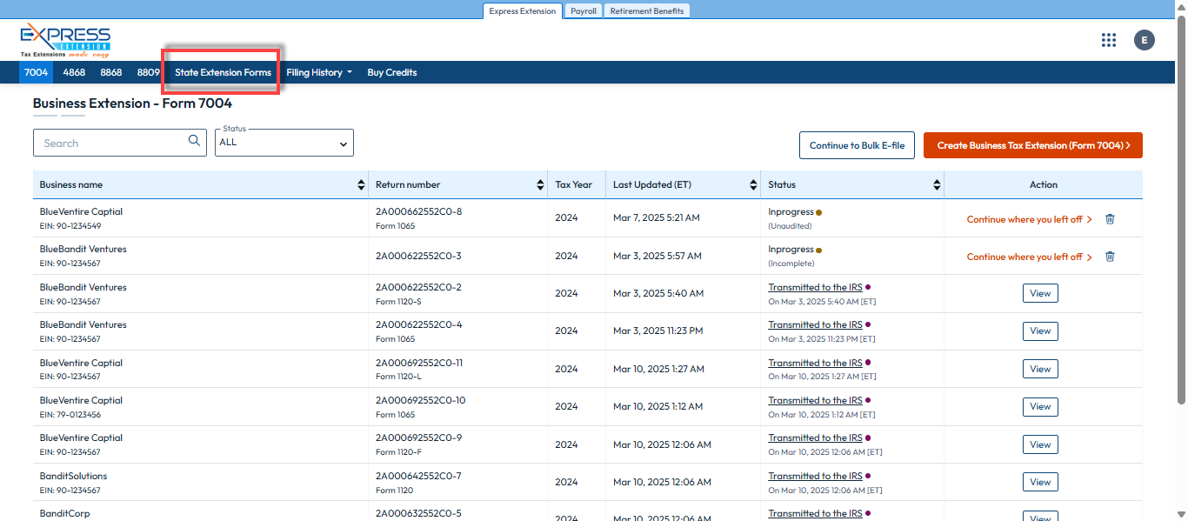This screenshot has height=521, width=1188.
Task: Open Transmitted to the IRS status for 2A000692552C0-9
Action: [x=815, y=438]
